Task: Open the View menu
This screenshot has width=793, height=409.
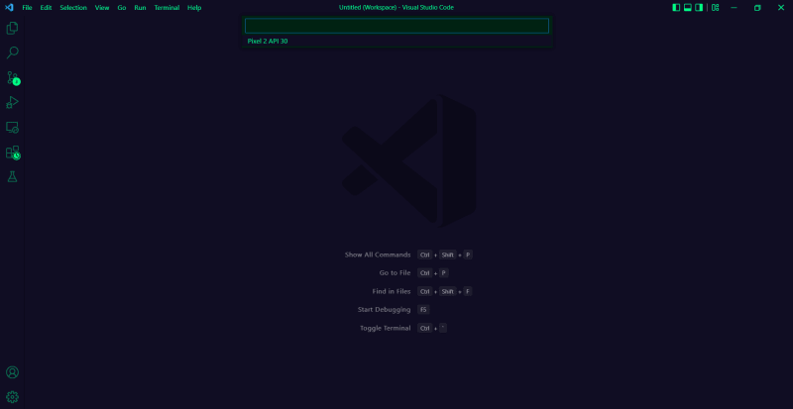Action: coord(102,8)
